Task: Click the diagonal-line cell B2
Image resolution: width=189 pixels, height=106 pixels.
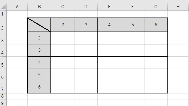Action: tap(39, 25)
